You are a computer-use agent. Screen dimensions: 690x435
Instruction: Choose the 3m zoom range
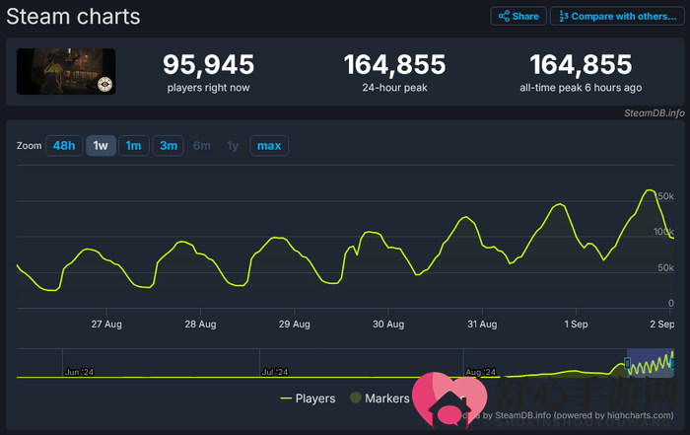pos(169,146)
